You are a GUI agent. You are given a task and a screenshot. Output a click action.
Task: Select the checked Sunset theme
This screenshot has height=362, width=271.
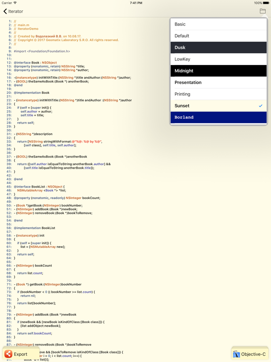218,106
